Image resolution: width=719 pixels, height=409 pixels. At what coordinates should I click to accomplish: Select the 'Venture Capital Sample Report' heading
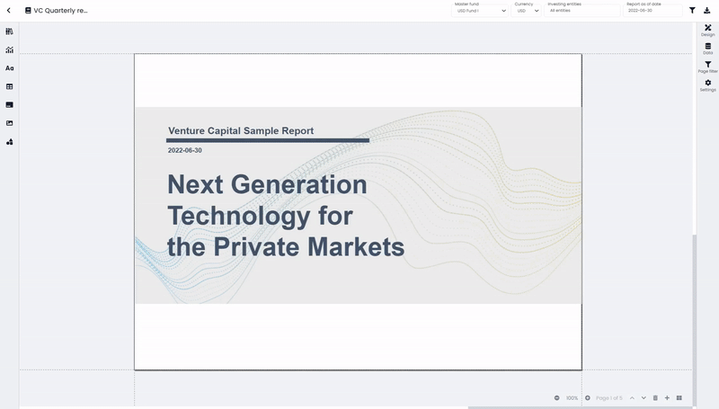click(241, 130)
